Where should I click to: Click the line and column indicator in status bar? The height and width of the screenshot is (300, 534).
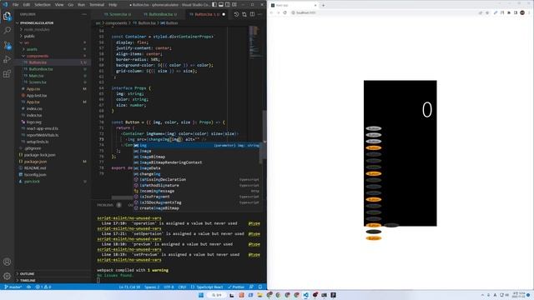pyautogui.click(x=129, y=287)
